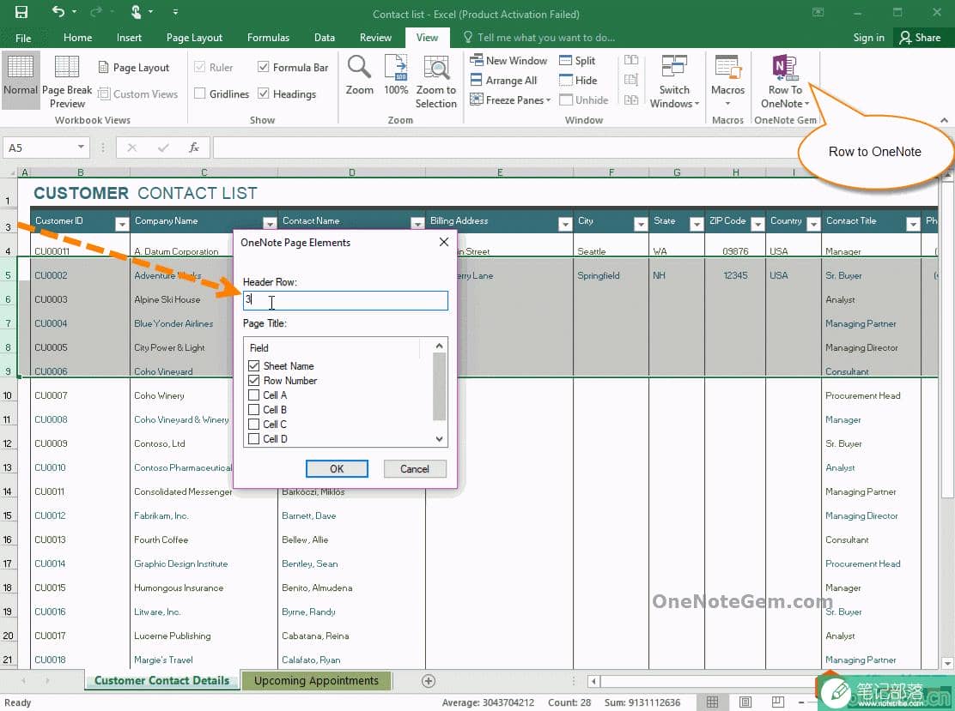Image resolution: width=955 pixels, height=711 pixels.
Task: Open a New Window
Action: tap(508, 60)
